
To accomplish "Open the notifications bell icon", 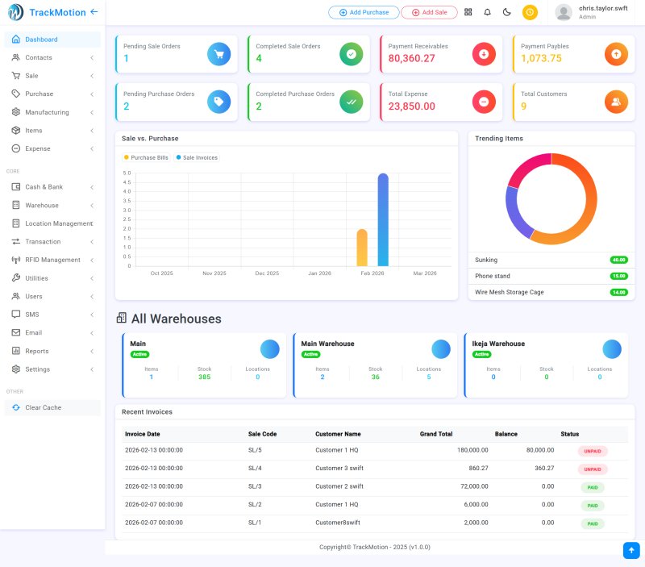I will click(489, 12).
